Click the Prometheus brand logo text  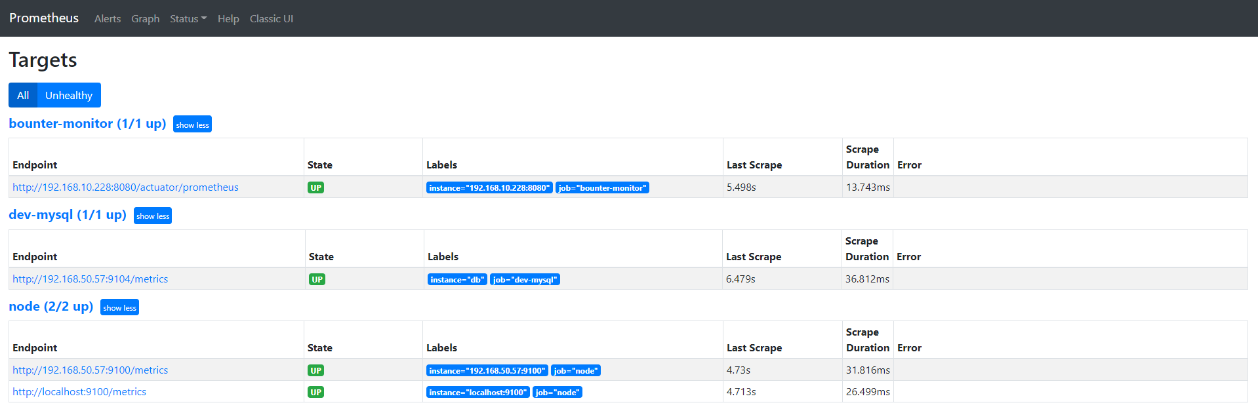[x=44, y=18]
